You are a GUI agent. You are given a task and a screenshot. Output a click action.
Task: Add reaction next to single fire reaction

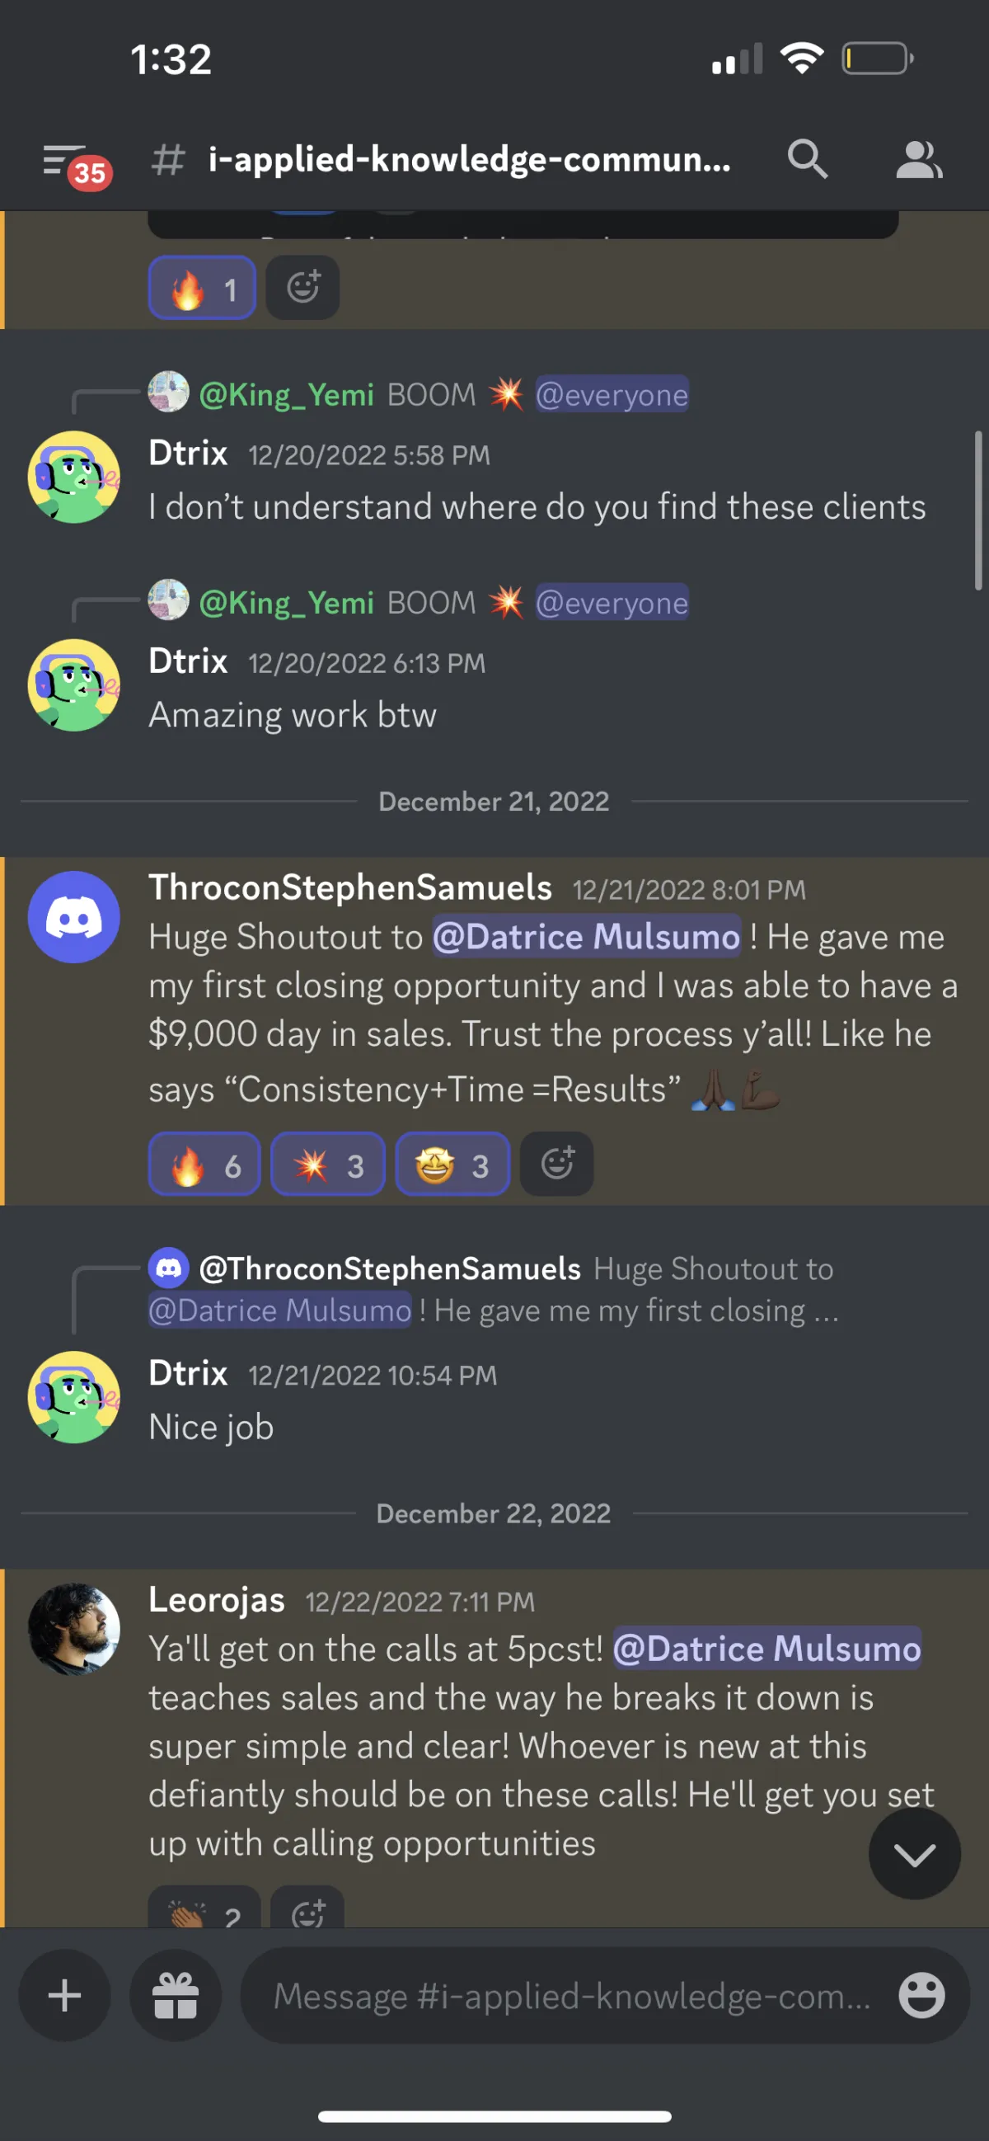pyautogui.click(x=302, y=287)
